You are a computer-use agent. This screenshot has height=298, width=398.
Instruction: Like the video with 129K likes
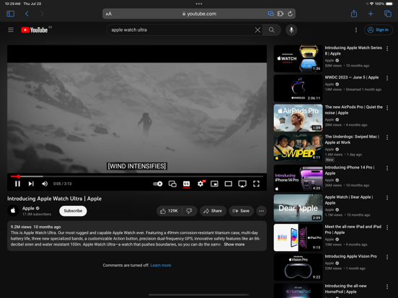pyautogui.click(x=169, y=211)
